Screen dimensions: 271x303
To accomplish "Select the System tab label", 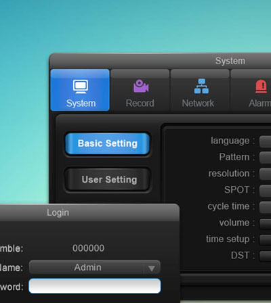I will coord(81,103).
